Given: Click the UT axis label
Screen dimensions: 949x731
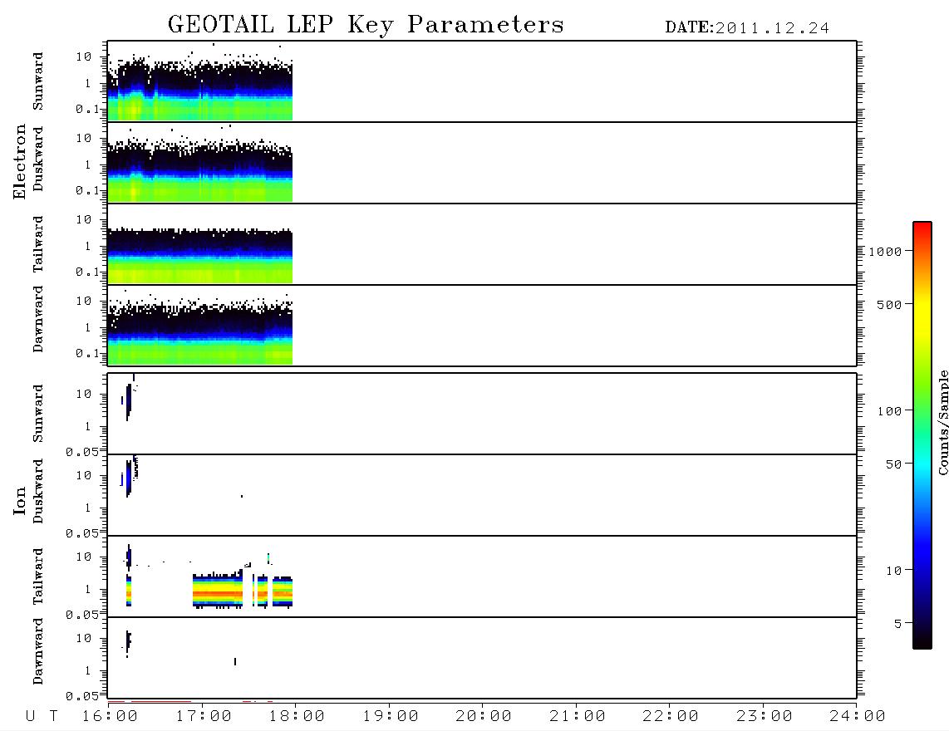Looking at the screenshot, I should (42, 717).
